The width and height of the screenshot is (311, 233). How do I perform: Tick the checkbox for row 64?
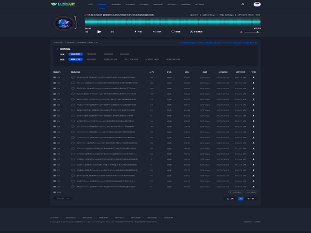point(55,127)
